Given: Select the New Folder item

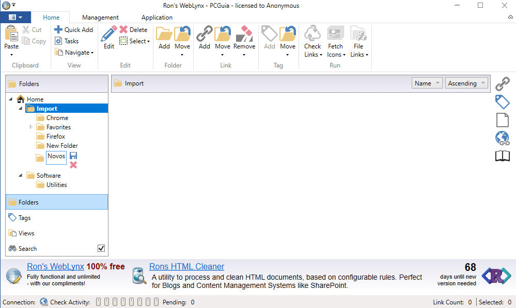Looking at the screenshot, I should pyautogui.click(x=62, y=145).
